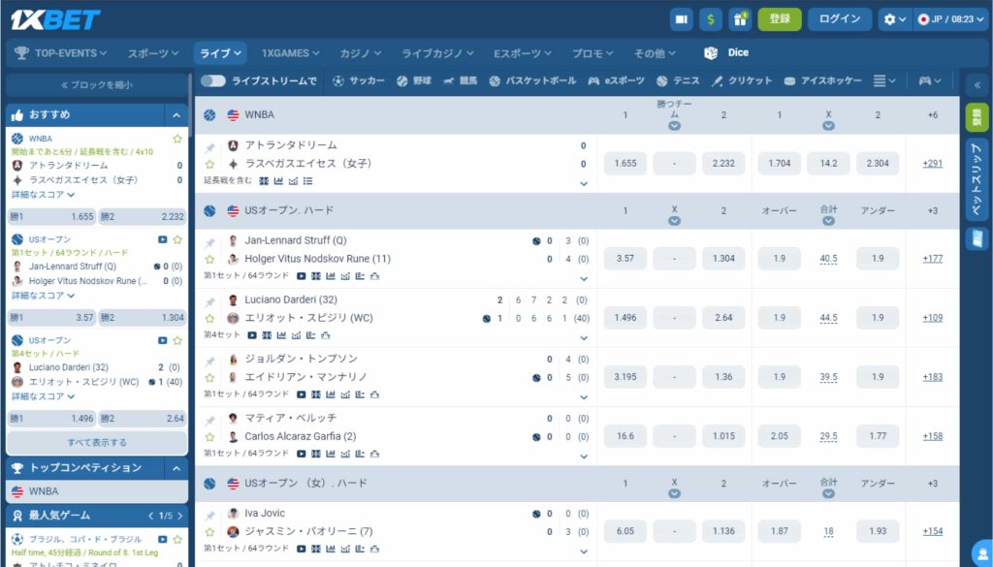Viewport: 993px width, 567px height.
Task: Select the バスケットボール filter
Action: pos(532,81)
